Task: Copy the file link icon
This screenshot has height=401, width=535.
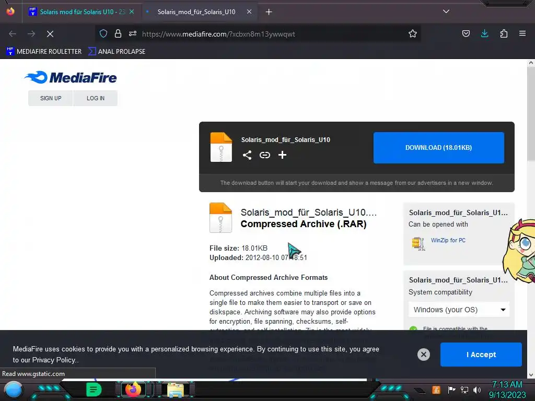Action: (x=265, y=155)
